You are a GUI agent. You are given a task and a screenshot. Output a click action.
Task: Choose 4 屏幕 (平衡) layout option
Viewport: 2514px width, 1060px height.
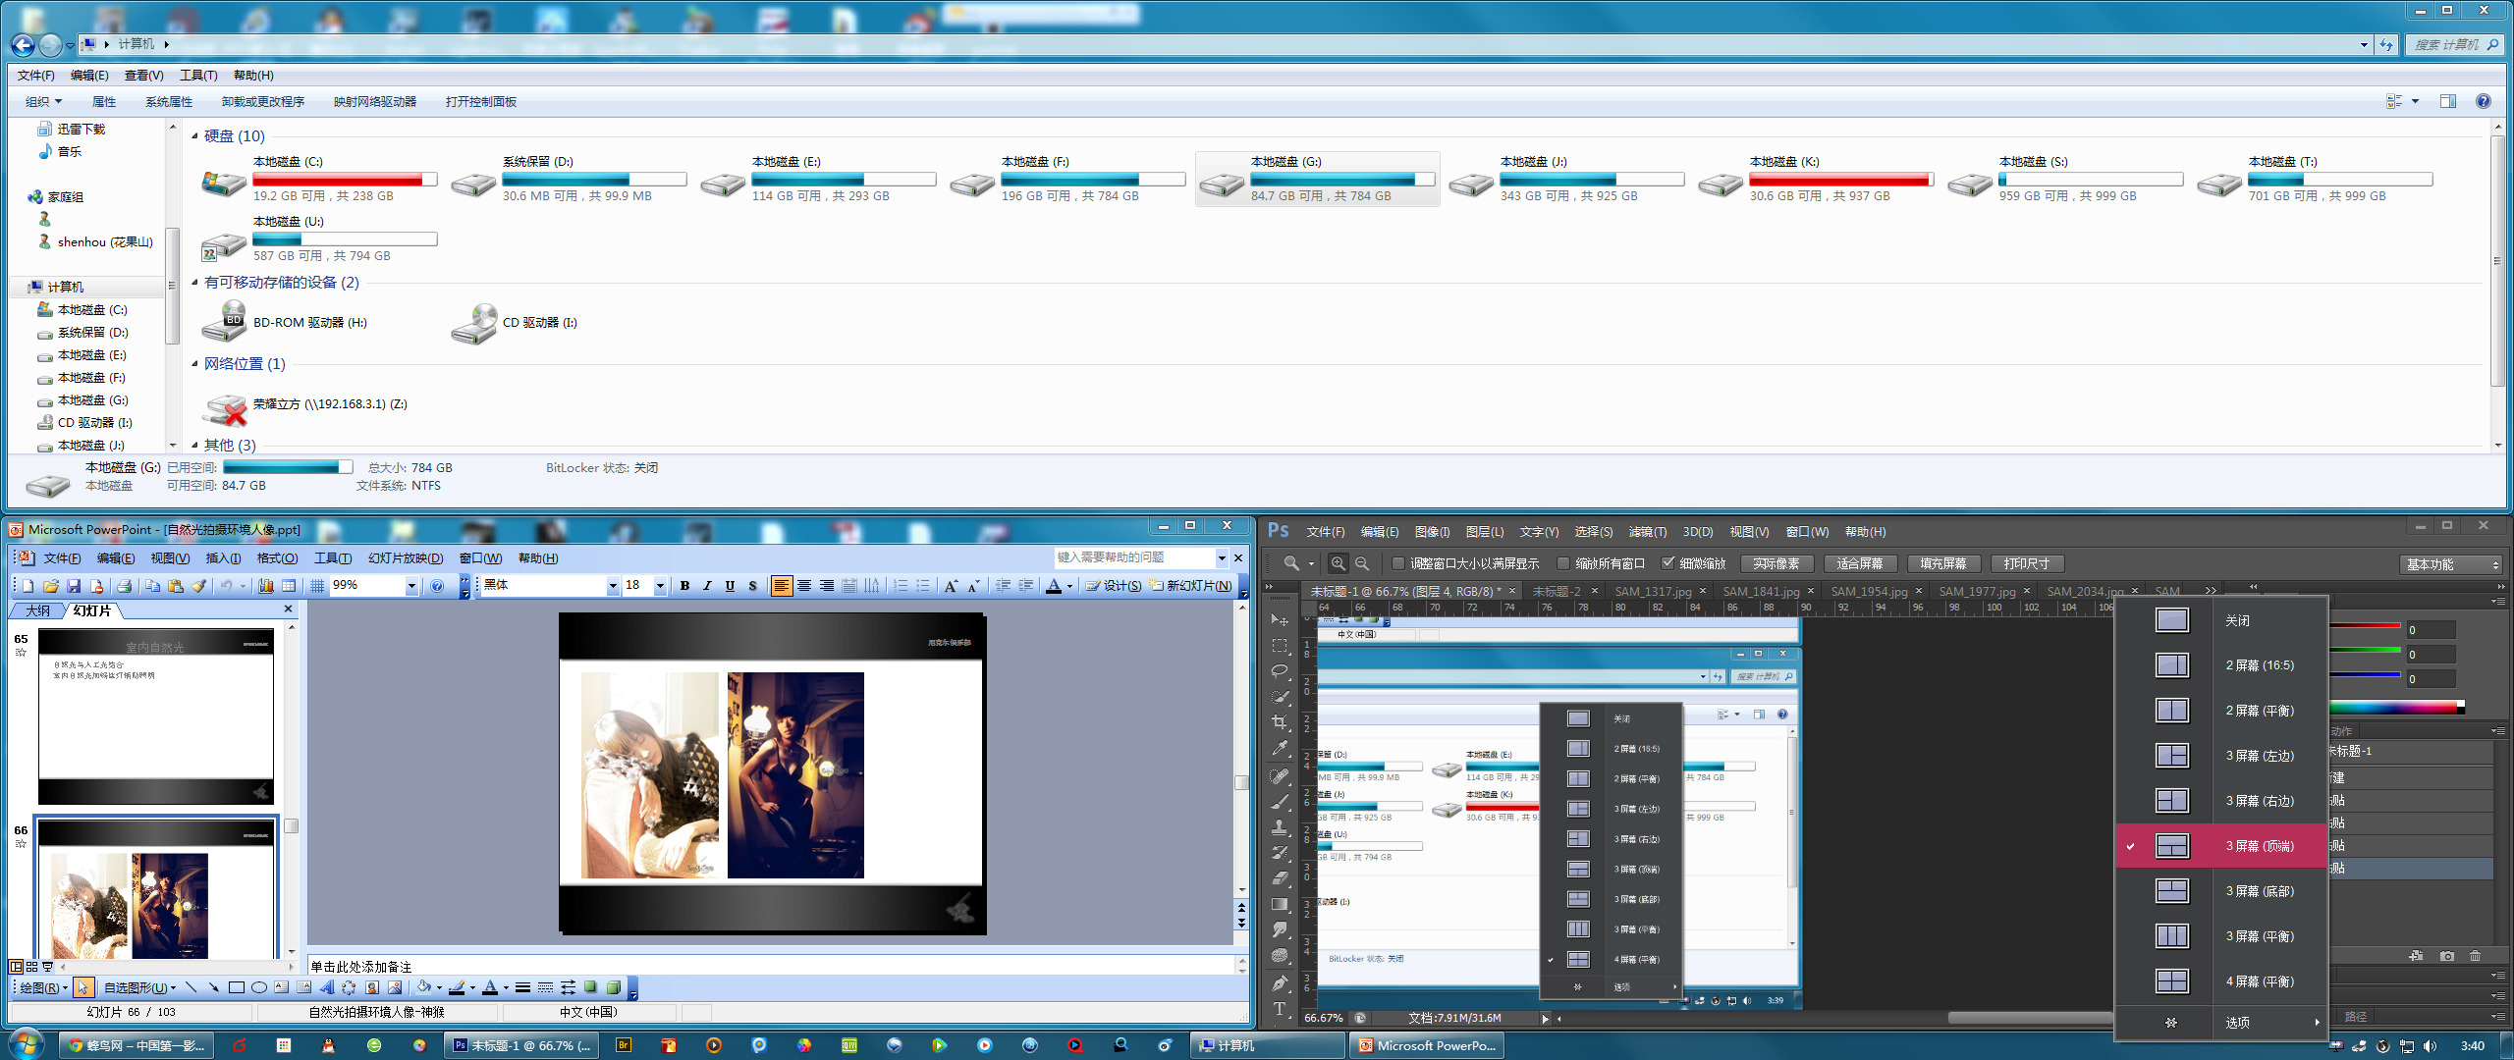[x=2221, y=981]
